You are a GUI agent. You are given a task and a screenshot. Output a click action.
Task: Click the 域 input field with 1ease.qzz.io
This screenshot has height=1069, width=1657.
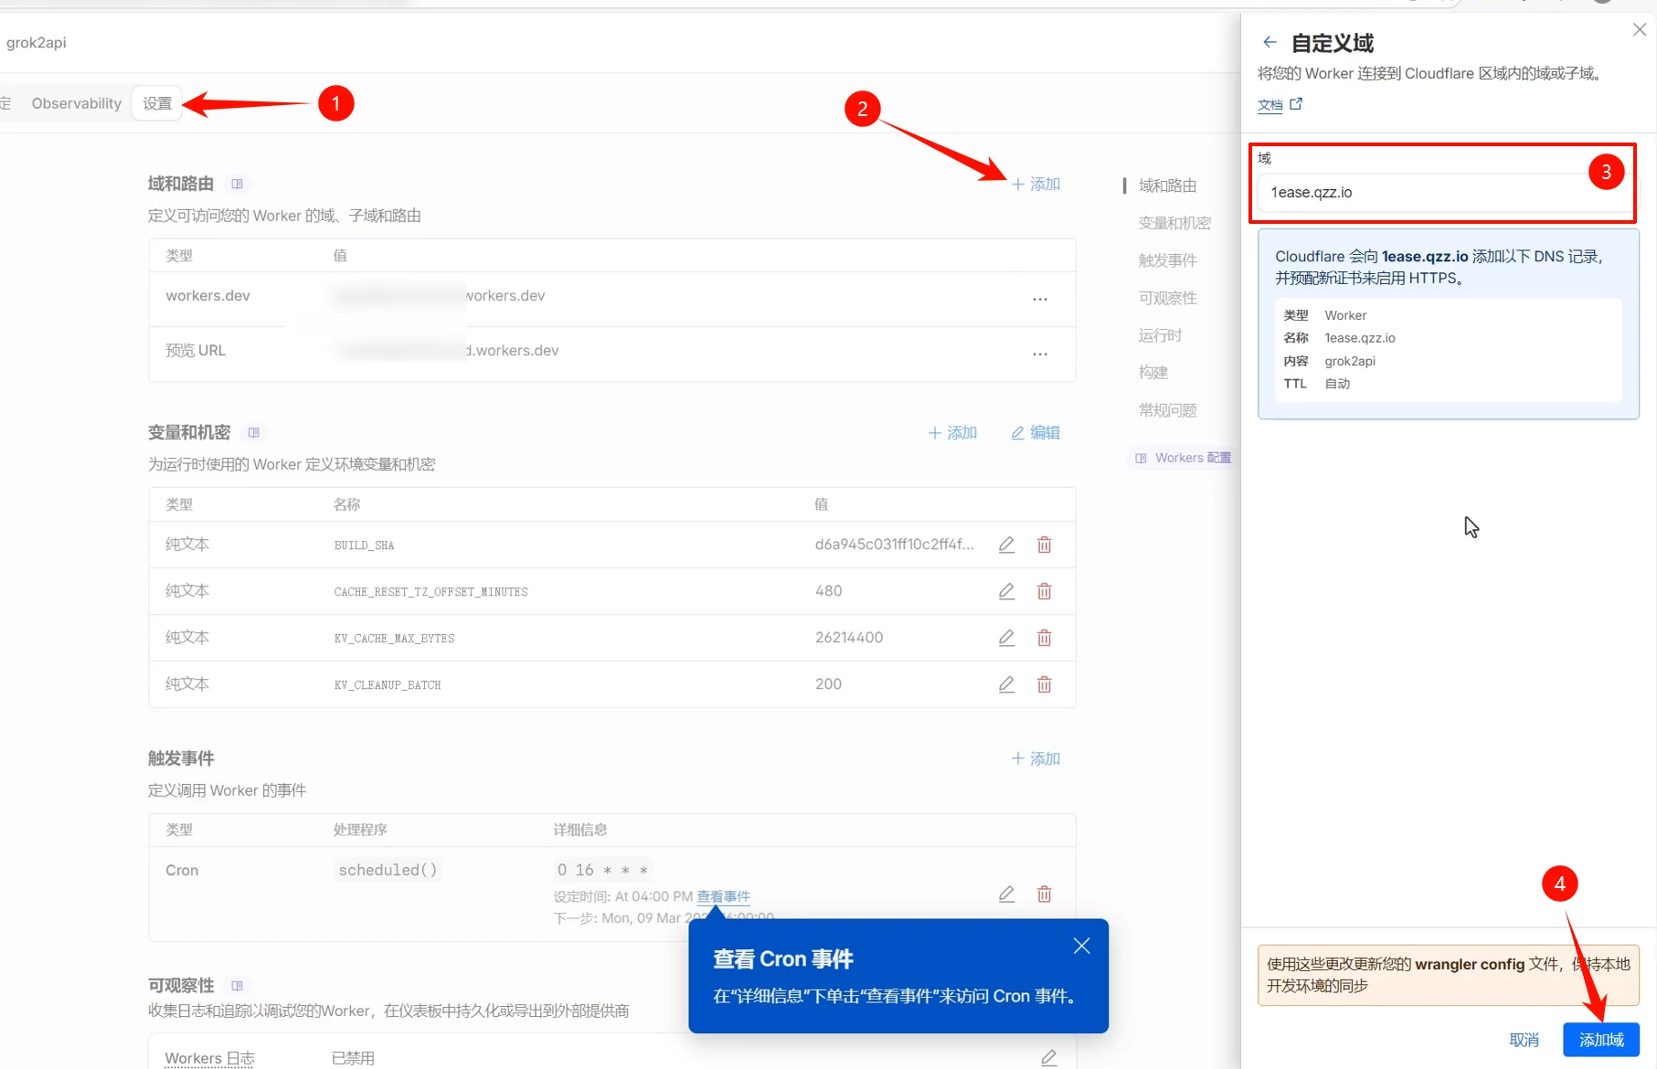click(1426, 193)
